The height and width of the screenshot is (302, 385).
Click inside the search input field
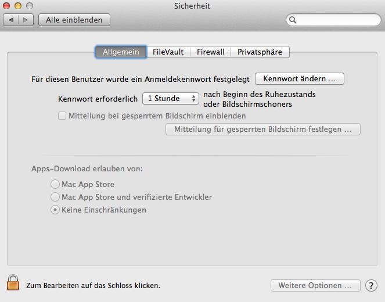coord(333,20)
